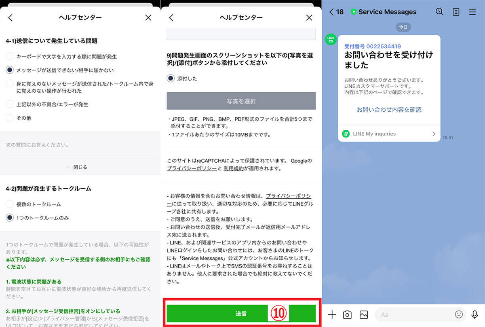This screenshot has width=485, height=327.
Task: Tap the plus icon beside message input
Action: coord(332,314)
